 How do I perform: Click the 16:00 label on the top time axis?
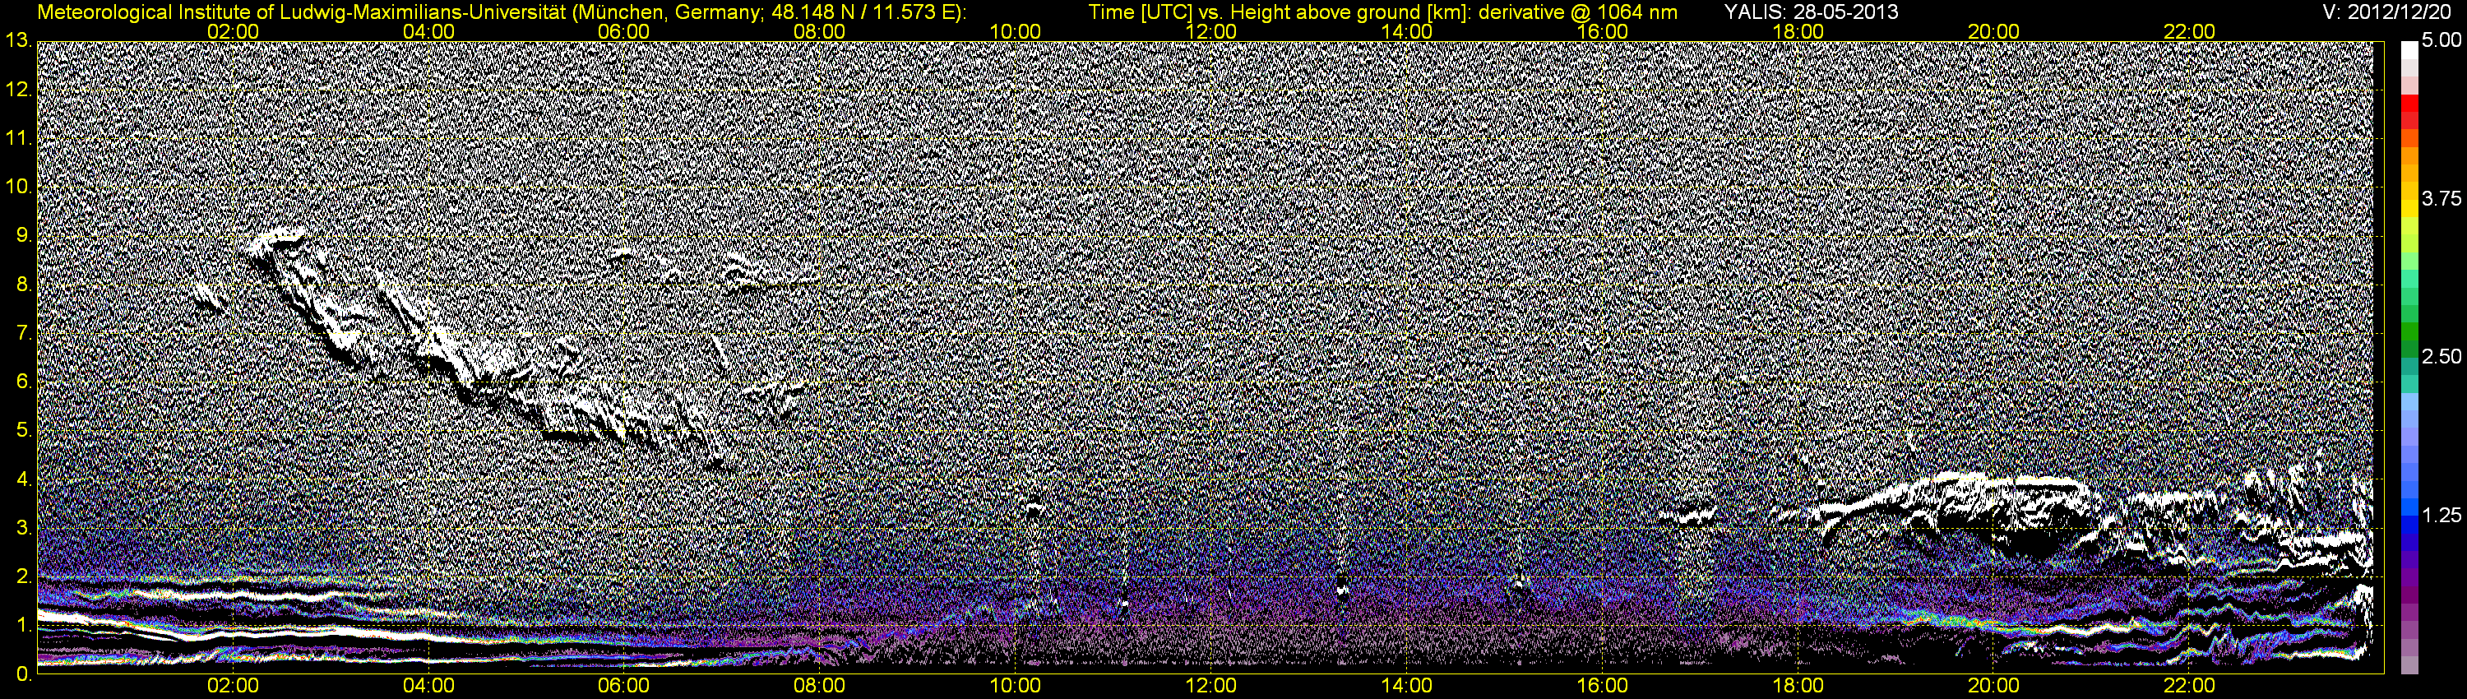click(1602, 31)
